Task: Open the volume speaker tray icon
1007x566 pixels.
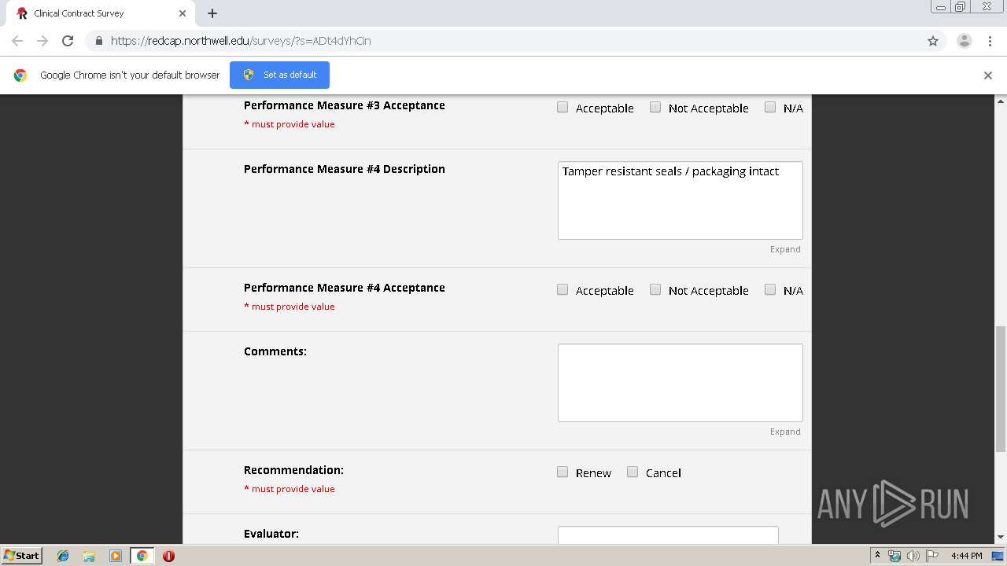Action: click(x=913, y=556)
